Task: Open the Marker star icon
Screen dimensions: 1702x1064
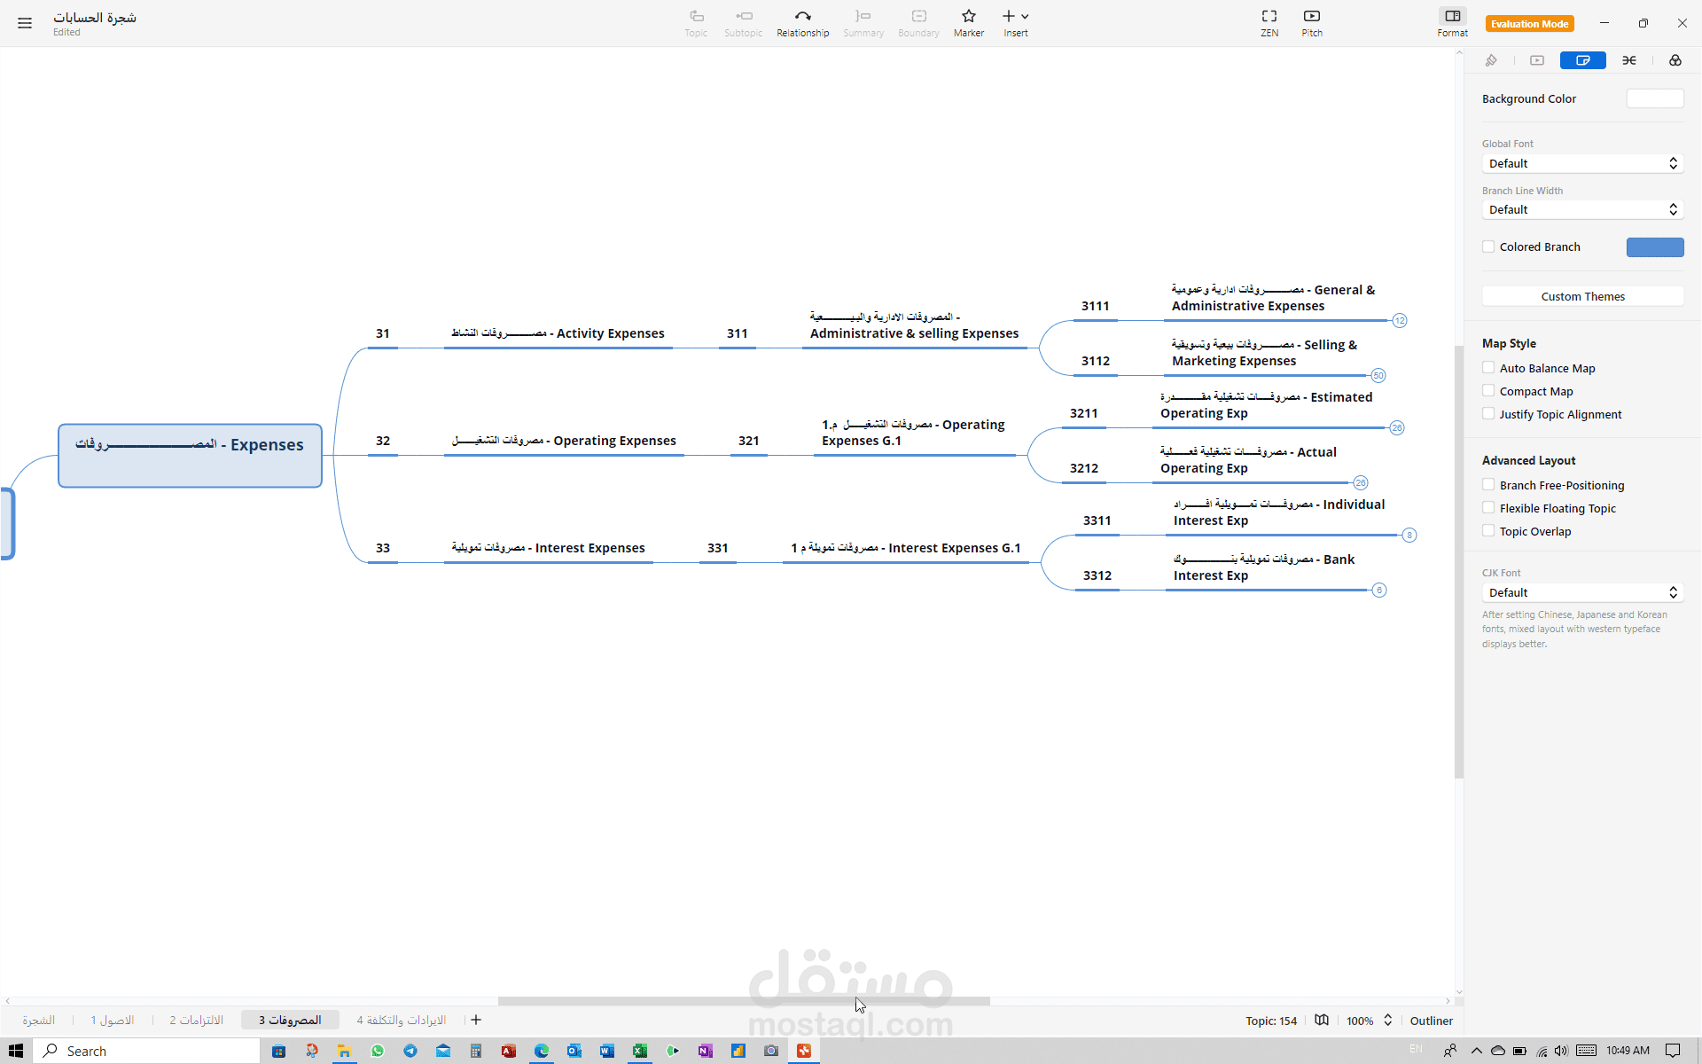Action: (968, 17)
